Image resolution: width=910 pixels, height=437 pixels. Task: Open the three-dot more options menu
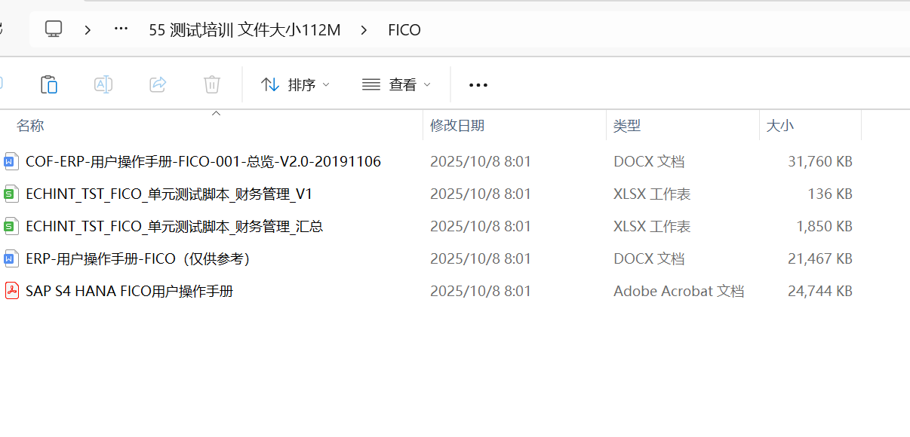coord(478,85)
